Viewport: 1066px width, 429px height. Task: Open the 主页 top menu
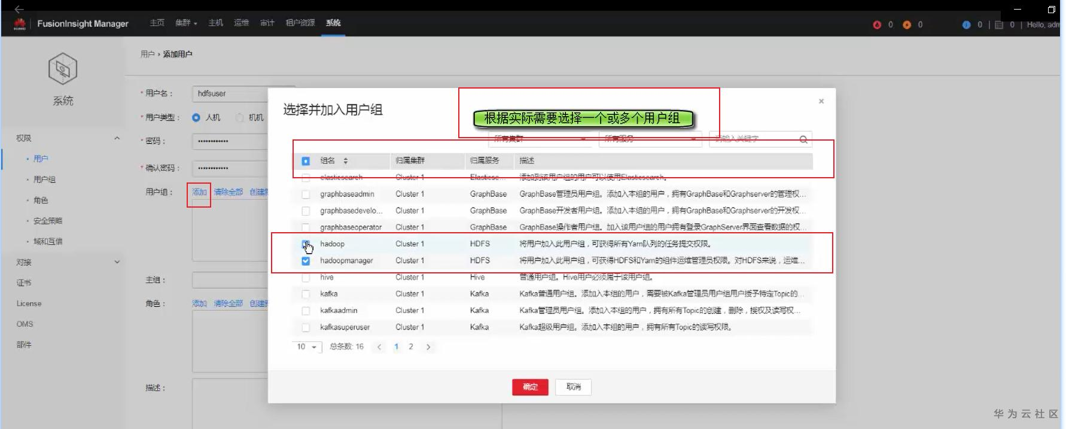(157, 23)
